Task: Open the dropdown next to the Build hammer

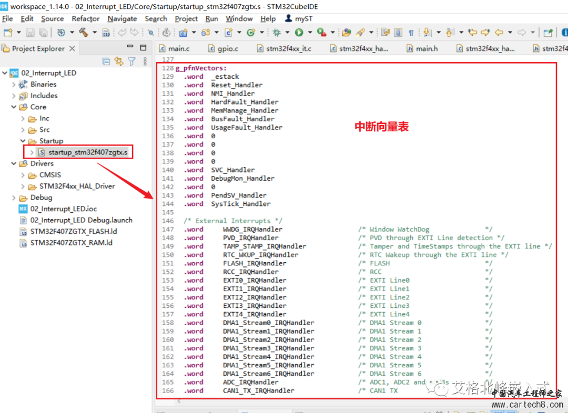Action: click(95, 33)
